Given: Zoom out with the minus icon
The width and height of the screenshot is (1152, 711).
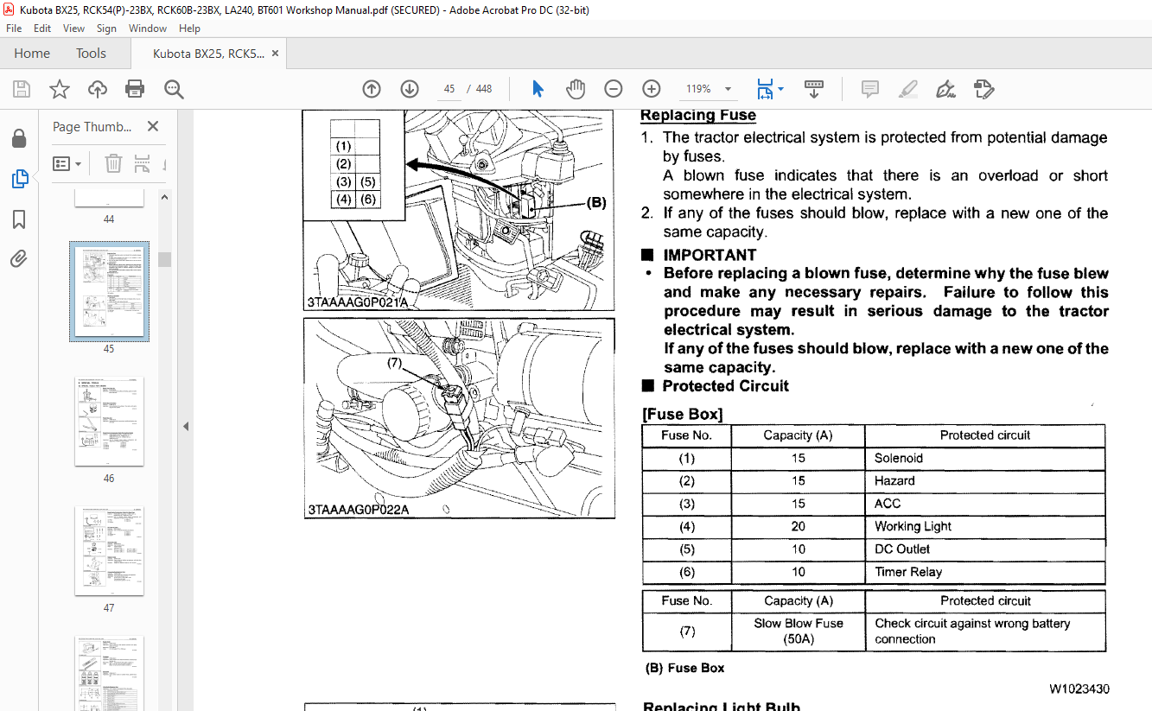Looking at the screenshot, I should 614,89.
